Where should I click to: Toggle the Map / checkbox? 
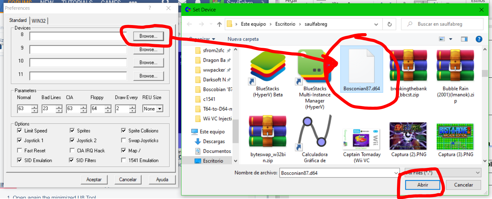123,151
